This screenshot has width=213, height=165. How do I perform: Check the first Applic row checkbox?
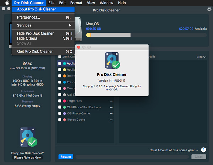click(60, 63)
